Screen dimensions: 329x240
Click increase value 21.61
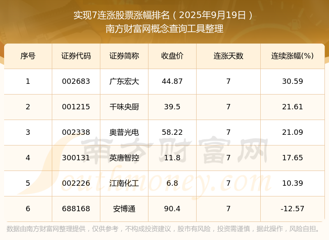[292, 107]
